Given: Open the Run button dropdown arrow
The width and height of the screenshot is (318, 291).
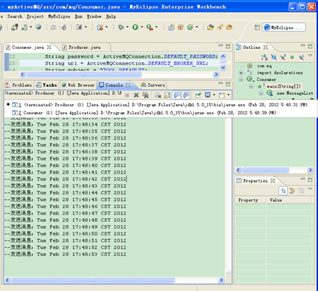Looking at the screenshot, I should pyautogui.click(x=142, y=27).
